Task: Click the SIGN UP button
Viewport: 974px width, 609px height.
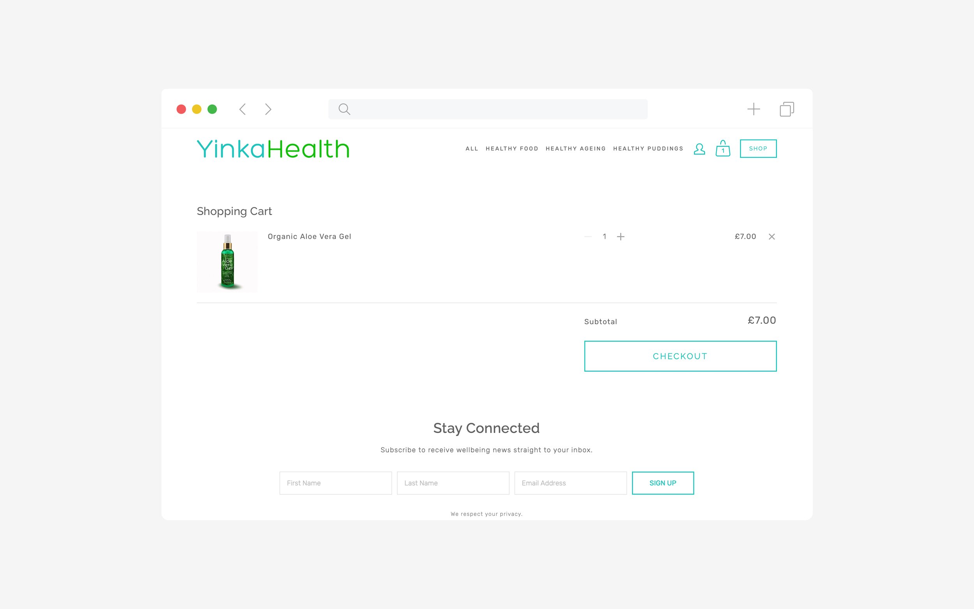Action: (662, 483)
